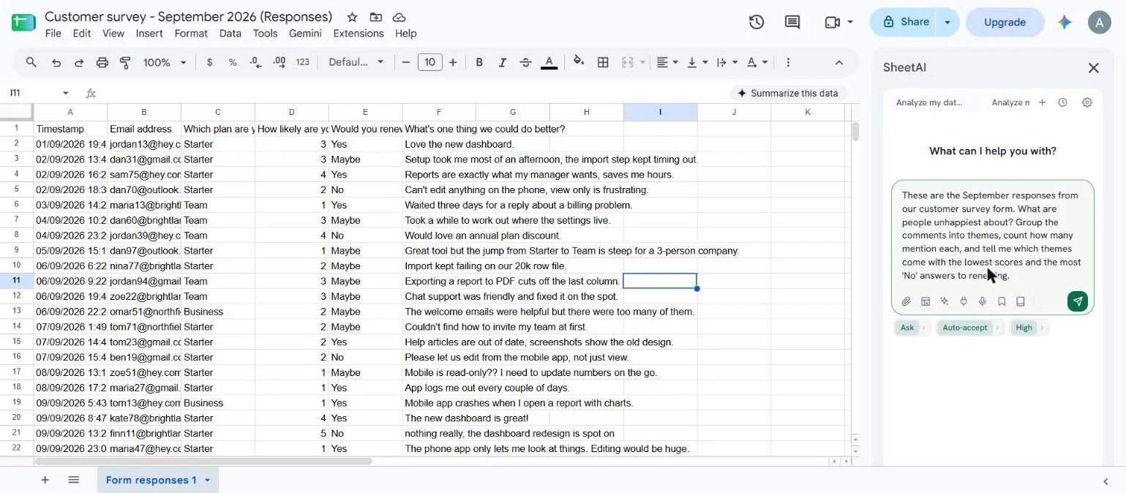Toggle italic formatting

502,63
